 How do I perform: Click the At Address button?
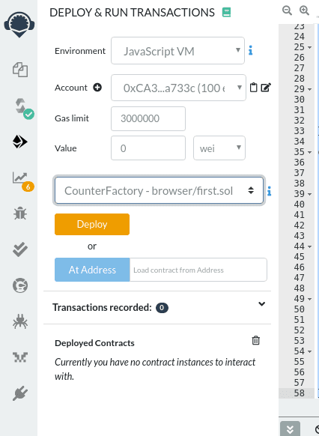click(x=92, y=270)
